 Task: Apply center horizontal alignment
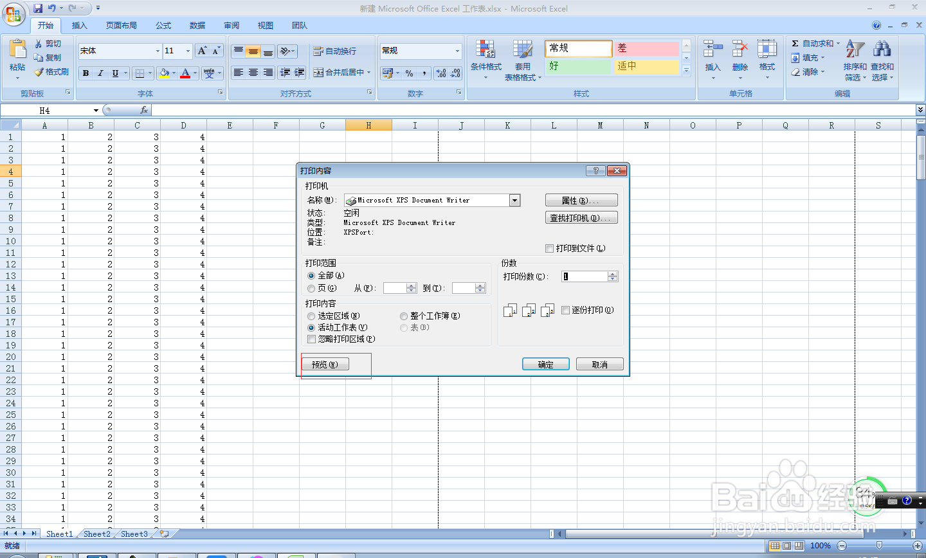pos(253,73)
